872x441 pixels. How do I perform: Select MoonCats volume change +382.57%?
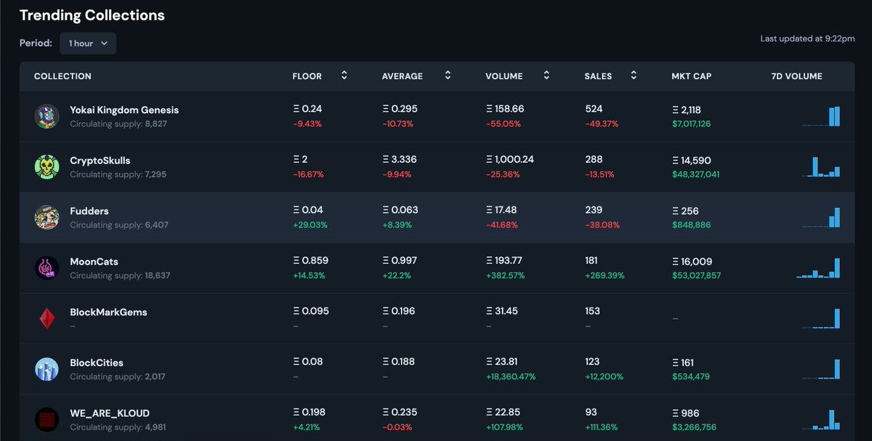tap(504, 275)
